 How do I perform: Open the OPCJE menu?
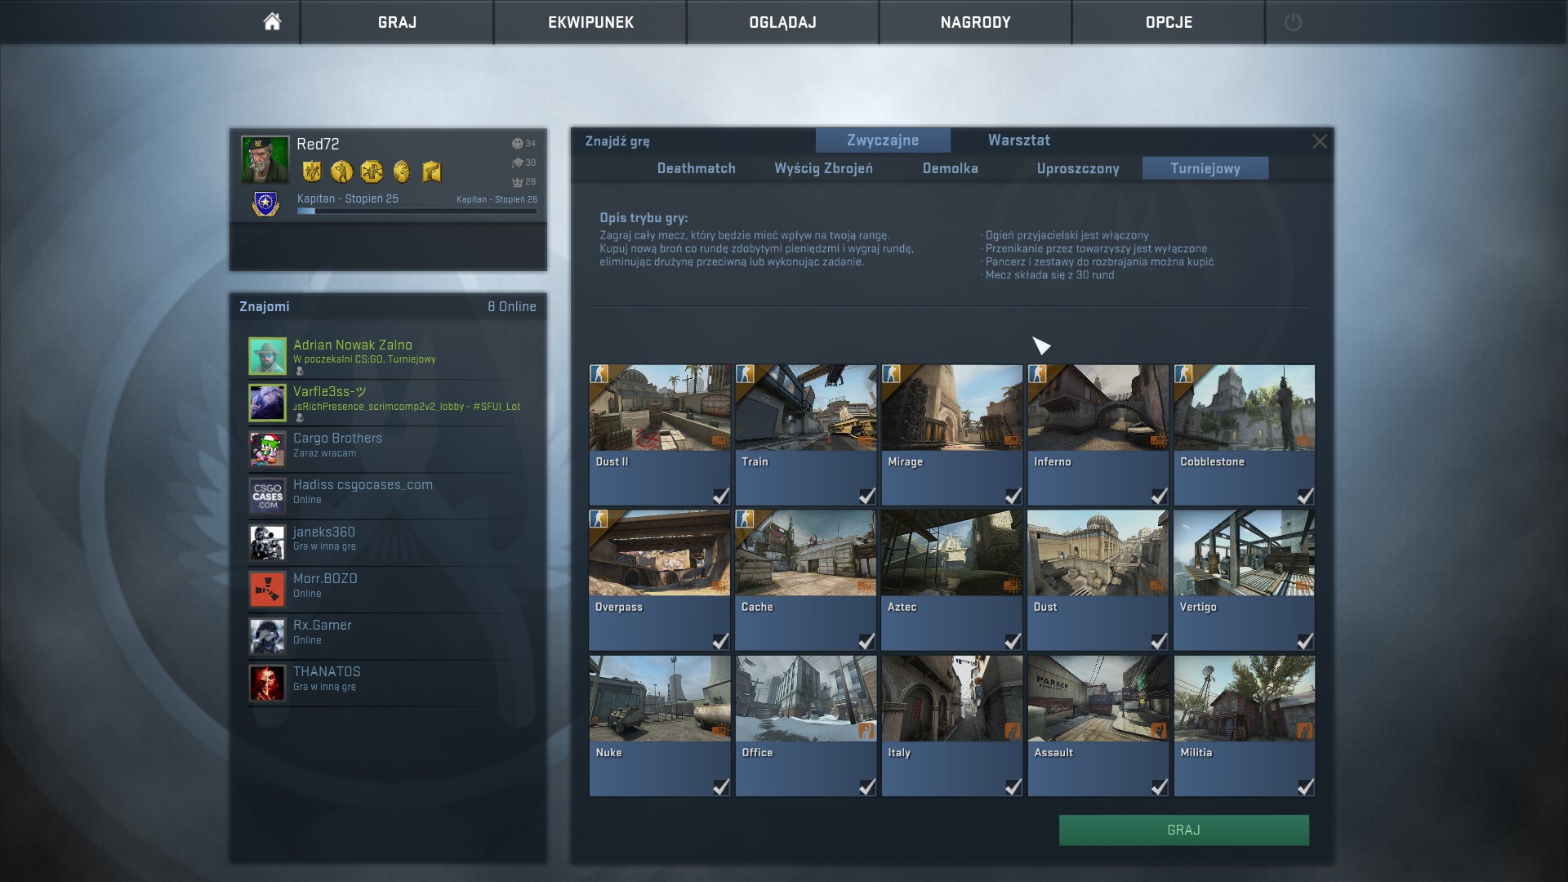tap(1169, 22)
